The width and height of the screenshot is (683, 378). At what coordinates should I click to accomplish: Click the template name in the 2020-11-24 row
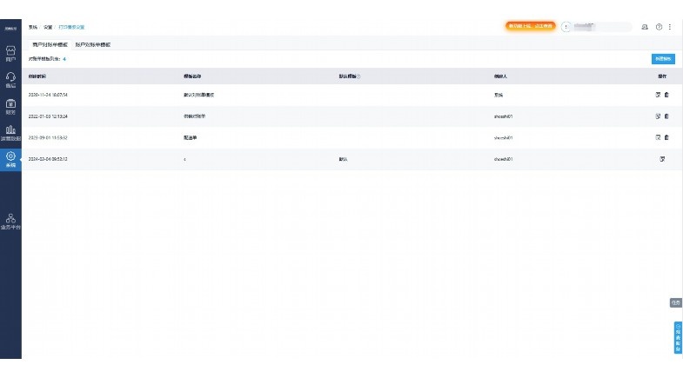[199, 95]
